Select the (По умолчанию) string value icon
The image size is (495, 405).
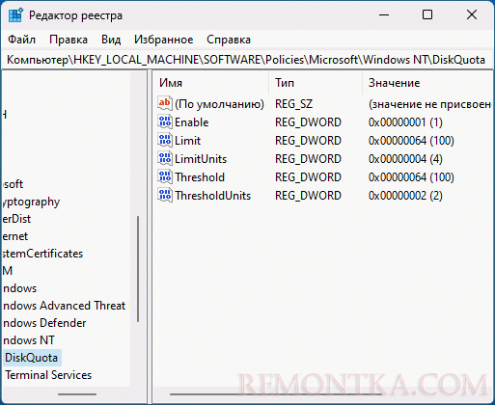coord(165,103)
